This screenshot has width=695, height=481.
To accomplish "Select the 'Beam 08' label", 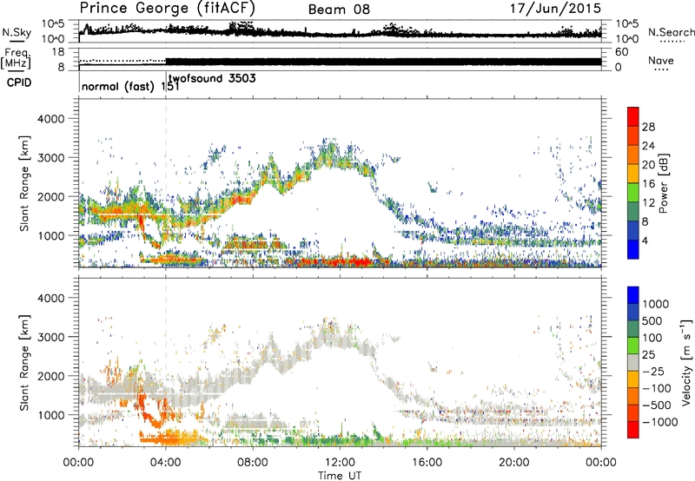I will coord(339,10).
